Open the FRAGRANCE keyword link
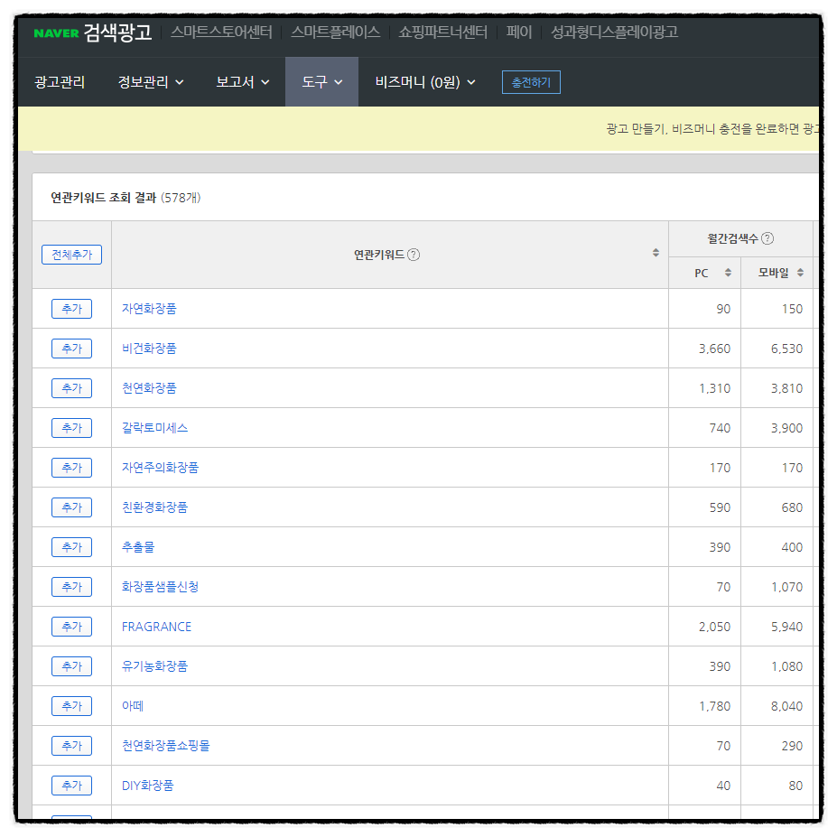This screenshot has height=837, width=837. pyautogui.click(x=156, y=627)
